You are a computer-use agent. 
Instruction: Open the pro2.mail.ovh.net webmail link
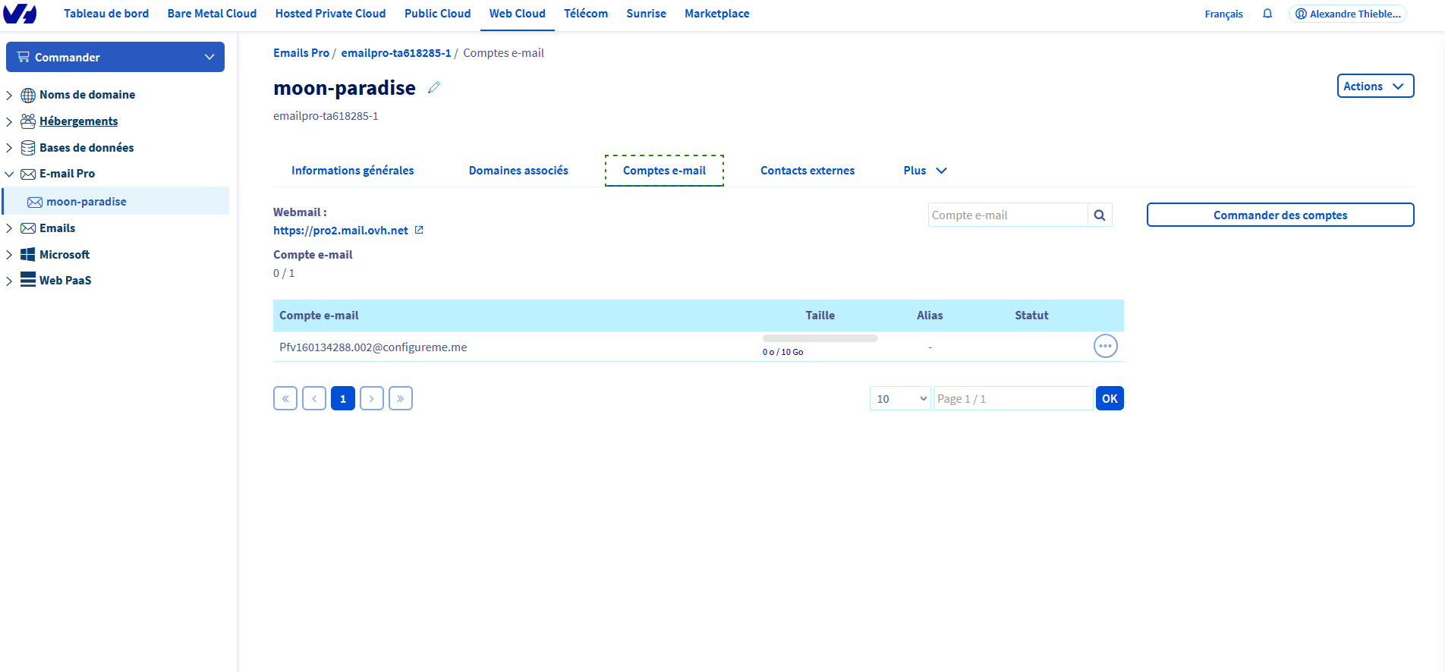pyautogui.click(x=341, y=231)
